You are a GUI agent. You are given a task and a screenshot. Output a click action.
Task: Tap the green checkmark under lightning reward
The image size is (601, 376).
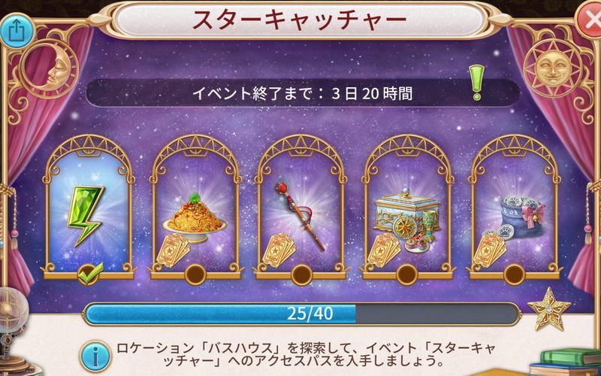[89, 273]
